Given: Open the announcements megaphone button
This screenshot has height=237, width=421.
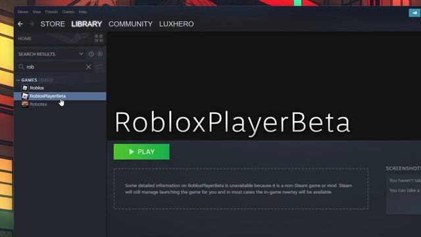Looking at the screenshot, I should (414, 13).
